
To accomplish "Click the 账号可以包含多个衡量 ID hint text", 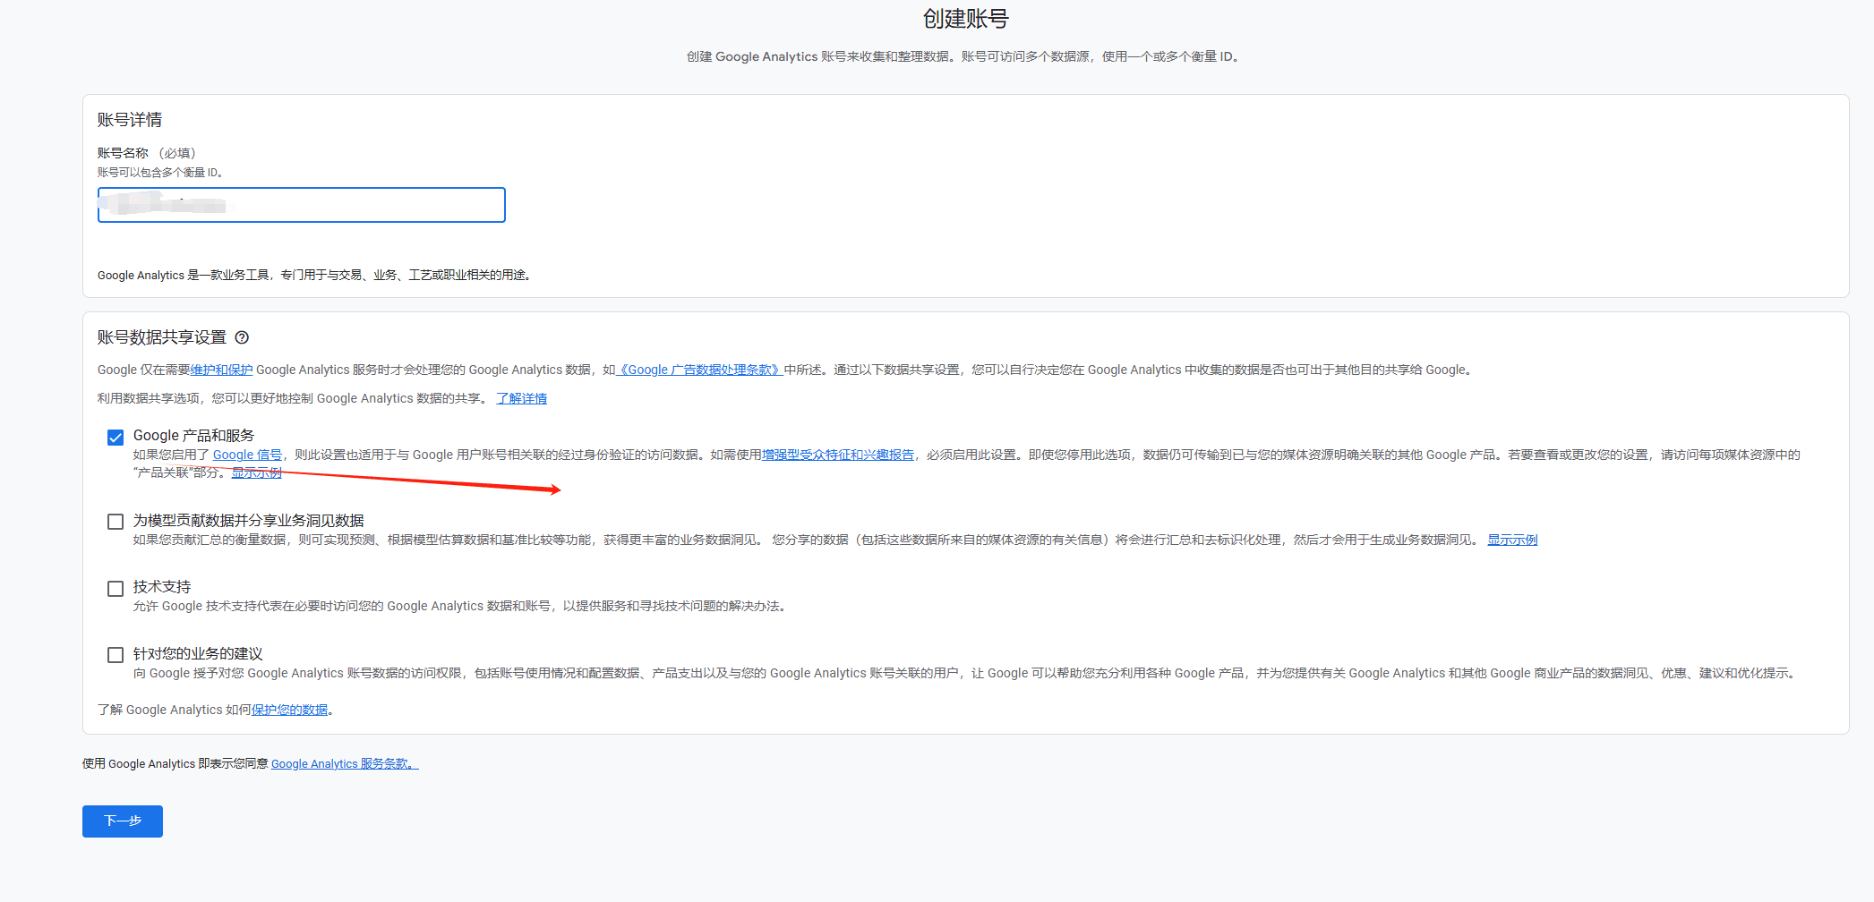I will point(160,173).
